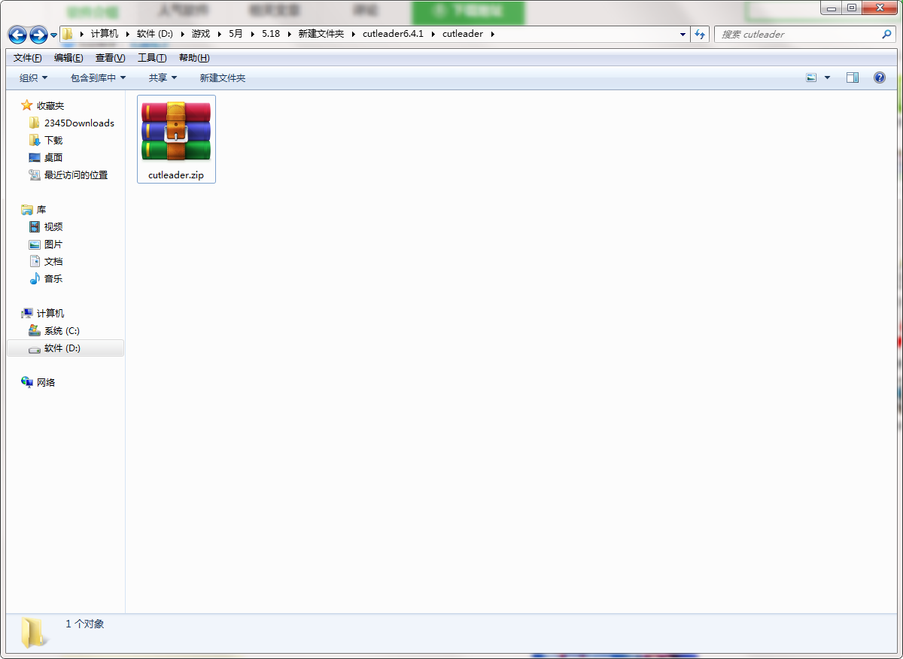Viewport: 903px width, 659px height.
Task: Navigate to 5.18 folder in address path
Action: [x=271, y=34]
